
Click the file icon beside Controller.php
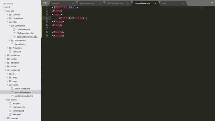coord(14,29)
